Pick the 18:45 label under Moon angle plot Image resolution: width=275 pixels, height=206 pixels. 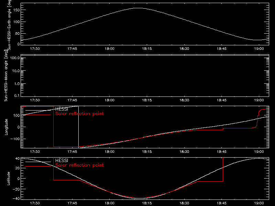[221, 100]
